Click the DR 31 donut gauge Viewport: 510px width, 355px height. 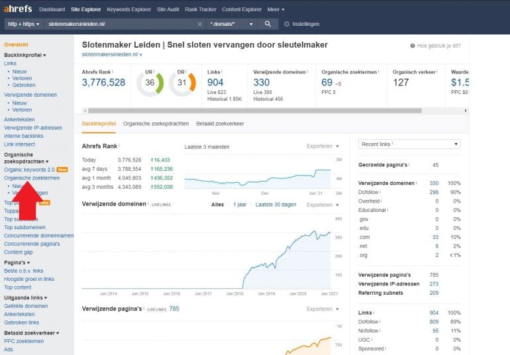[182, 83]
